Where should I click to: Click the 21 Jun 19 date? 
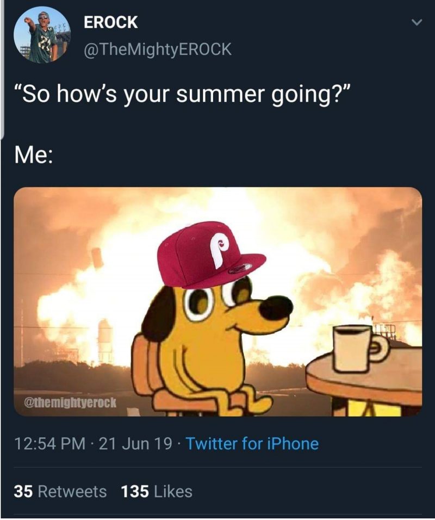tap(135, 444)
